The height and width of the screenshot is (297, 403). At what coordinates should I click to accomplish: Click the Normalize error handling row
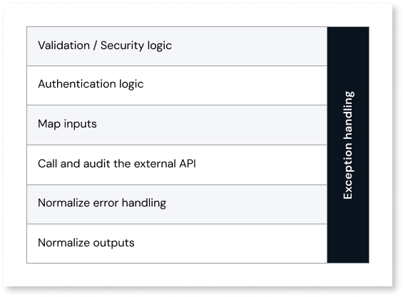click(x=177, y=204)
